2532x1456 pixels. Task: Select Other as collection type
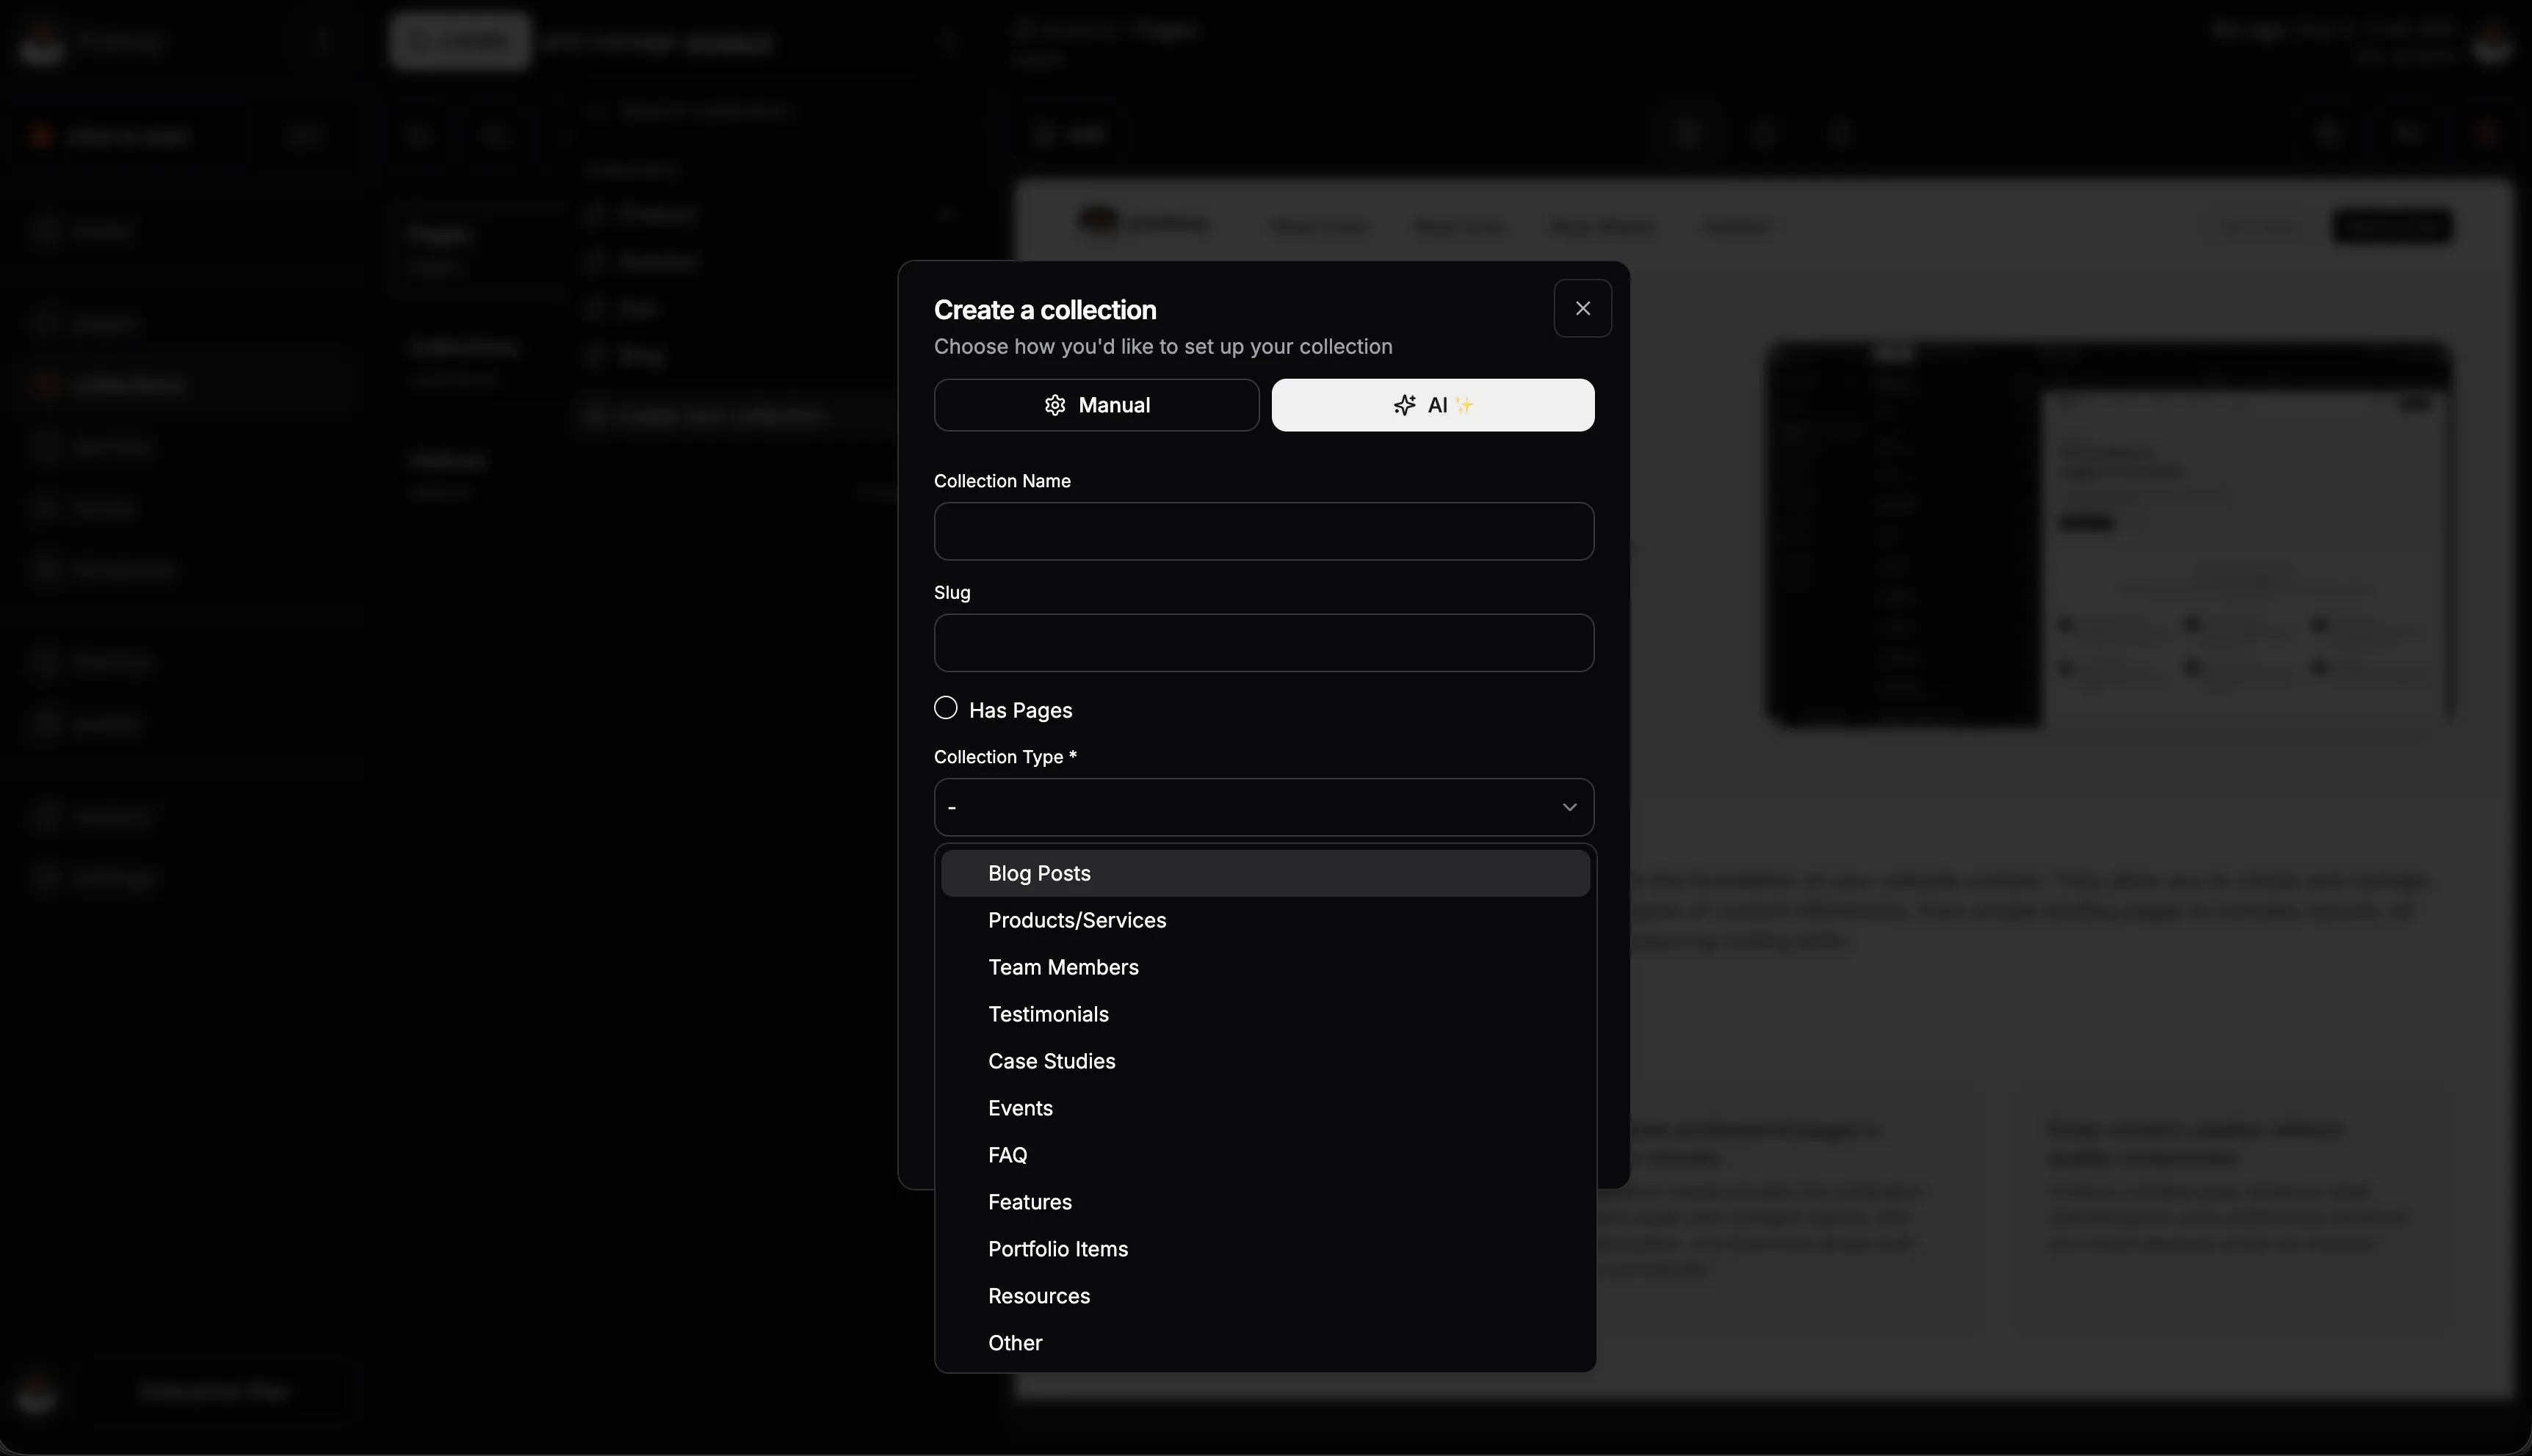click(1014, 1343)
